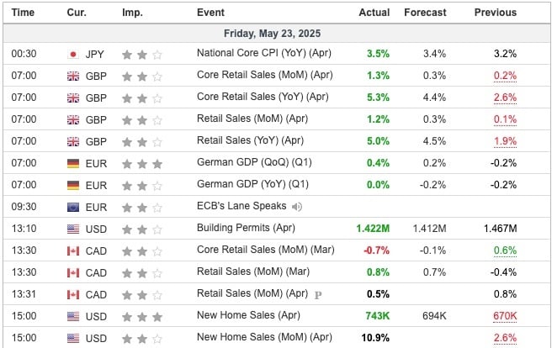Screen dimensions: 552x348
Task: Click the Event column header
Action: 210,13
